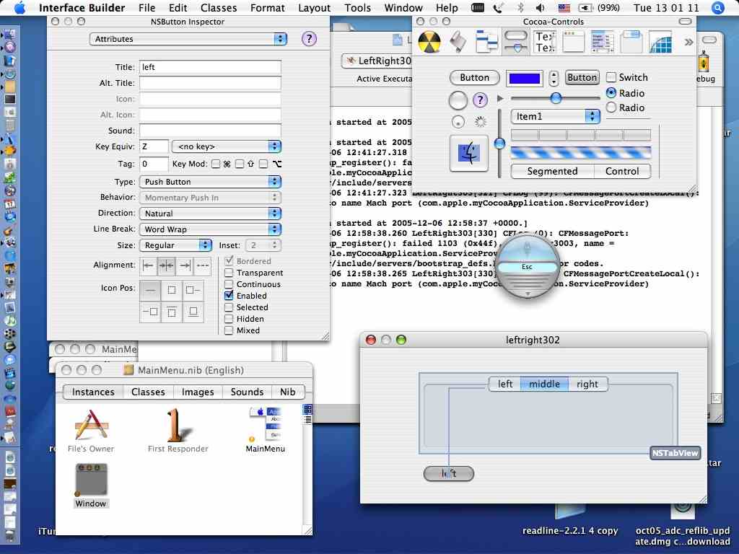Open Spotlight search in menu bar
This screenshot has width=739, height=554.
coord(717,8)
